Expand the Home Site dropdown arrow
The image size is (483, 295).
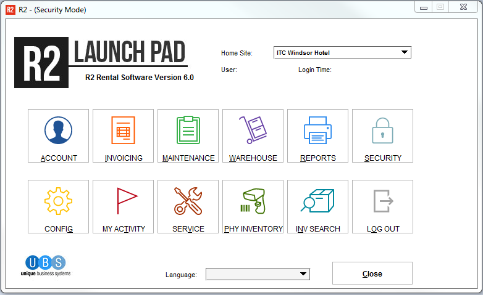pos(405,53)
